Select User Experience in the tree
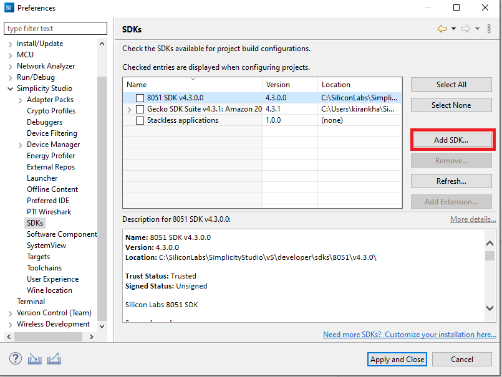This screenshot has width=502, height=377. coord(53,279)
